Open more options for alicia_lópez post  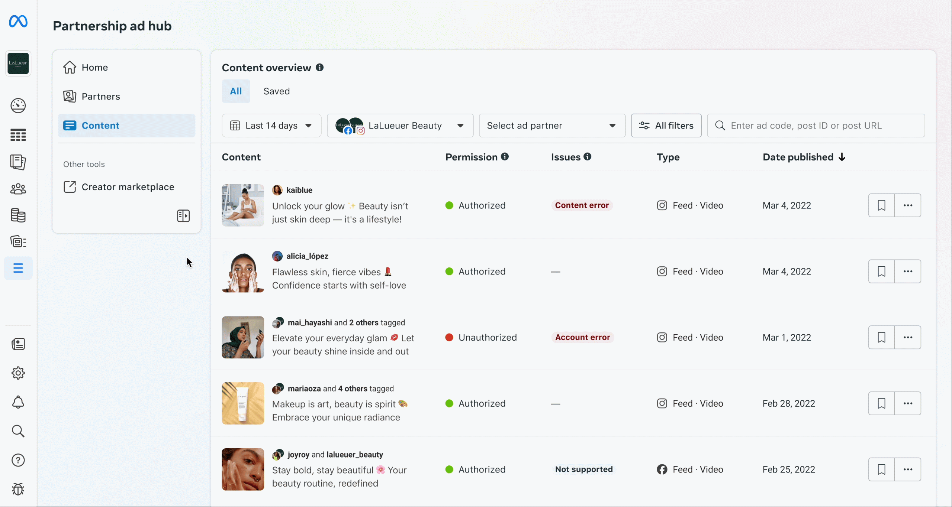(908, 272)
